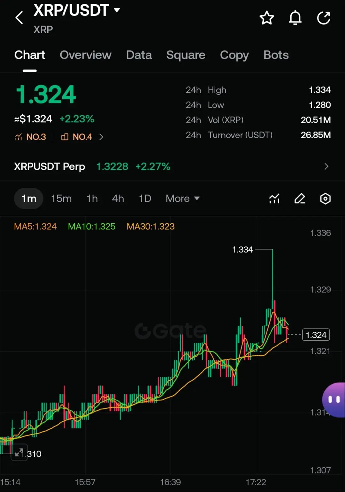The image size is (345, 492).
Task: Open the Data tab
Action: [139, 55]
